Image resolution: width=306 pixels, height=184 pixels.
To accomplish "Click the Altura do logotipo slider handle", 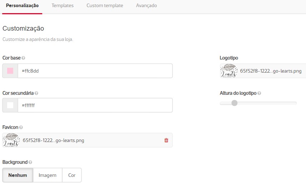I will [235, 103].
